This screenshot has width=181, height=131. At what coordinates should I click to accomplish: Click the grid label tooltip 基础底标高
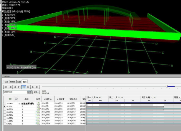click(21, 67)
